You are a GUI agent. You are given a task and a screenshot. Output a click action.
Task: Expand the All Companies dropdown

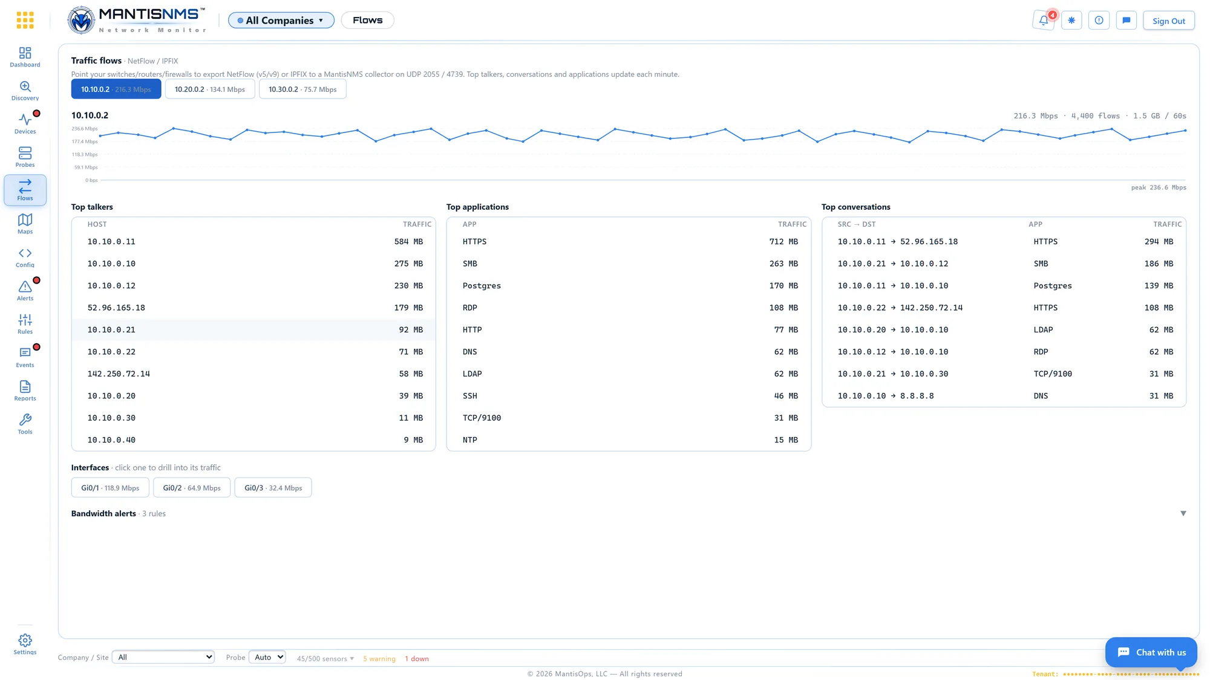281,20
